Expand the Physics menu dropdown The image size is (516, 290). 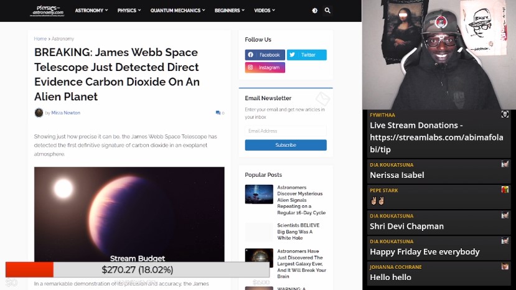129,11
